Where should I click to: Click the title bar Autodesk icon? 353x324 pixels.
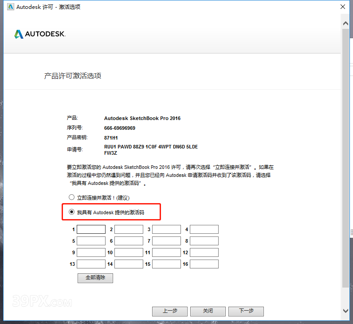tap(11, 7)
